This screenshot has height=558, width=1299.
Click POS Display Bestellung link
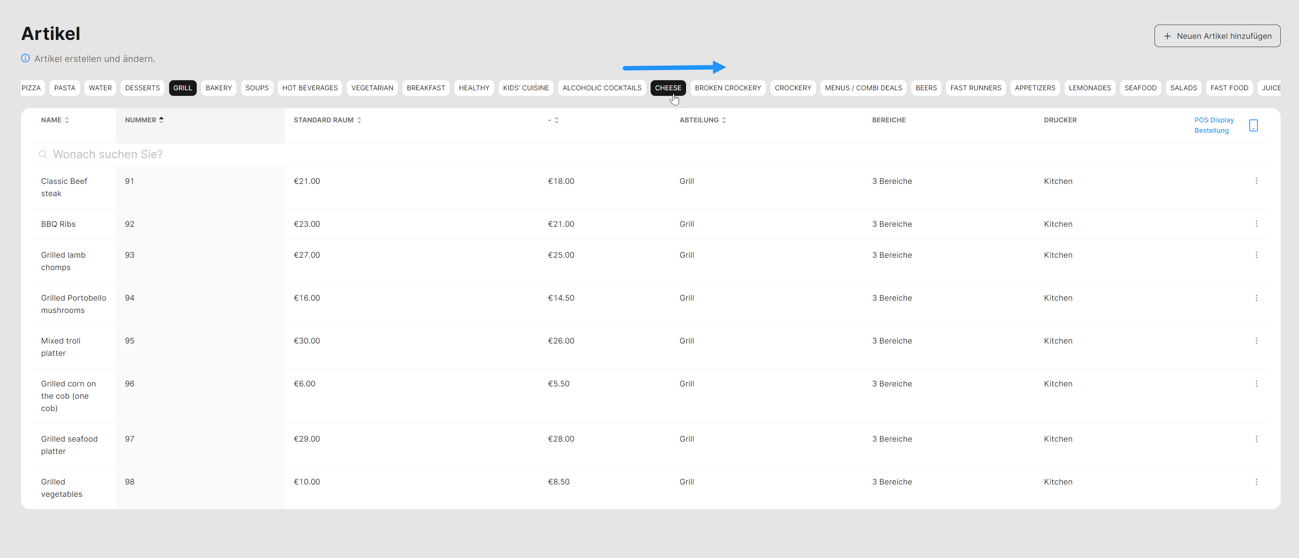[x=1213, y=125]
